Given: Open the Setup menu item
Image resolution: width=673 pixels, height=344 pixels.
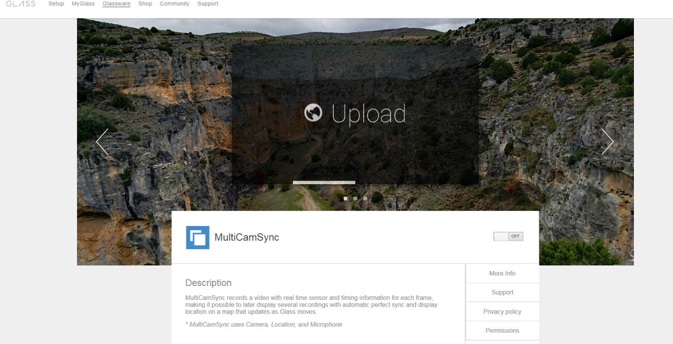Looking at the screenshot, I should point(56,4).
